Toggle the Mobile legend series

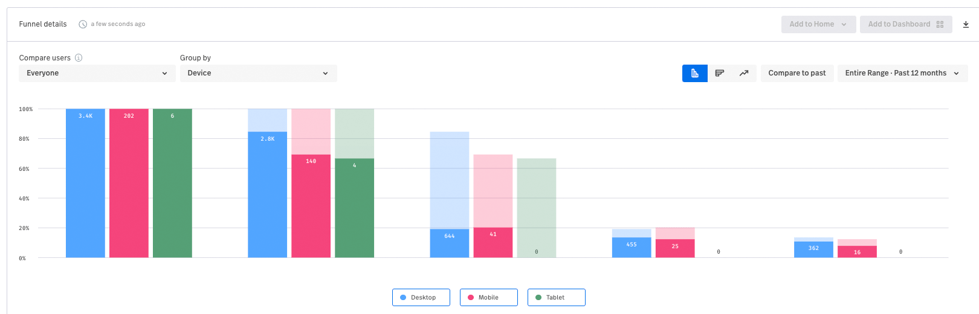pyautogui.click(x=488, y=298)
